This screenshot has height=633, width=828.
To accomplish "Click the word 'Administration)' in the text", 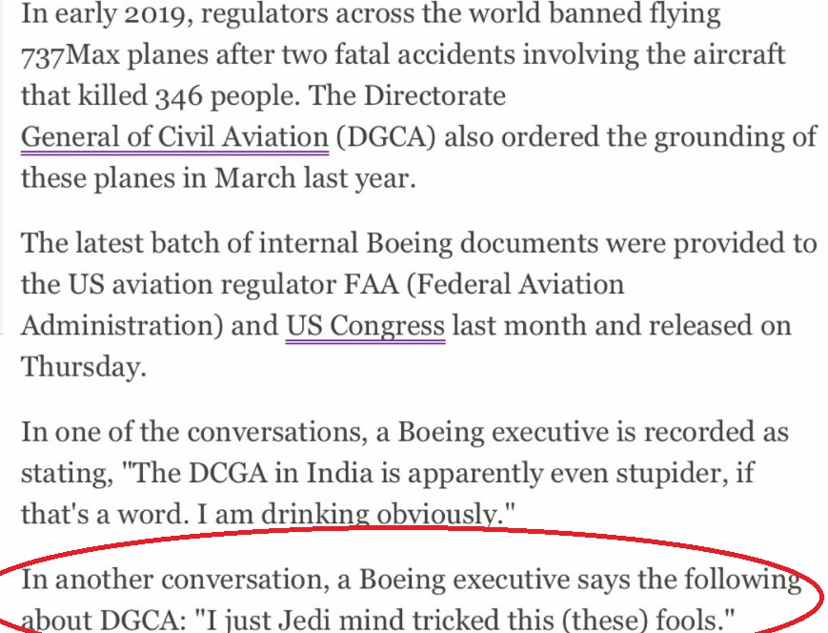I will [x=123, y=326].
